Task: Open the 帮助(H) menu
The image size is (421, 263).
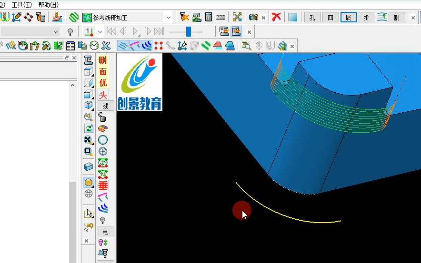Action: [48, 5]
